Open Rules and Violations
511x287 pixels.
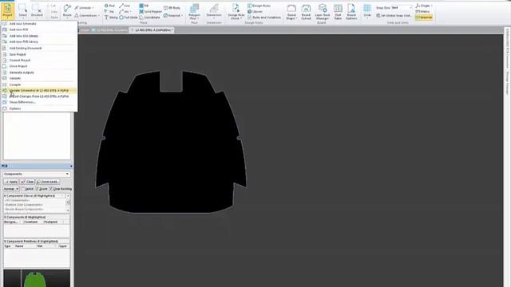click(264, 18)
